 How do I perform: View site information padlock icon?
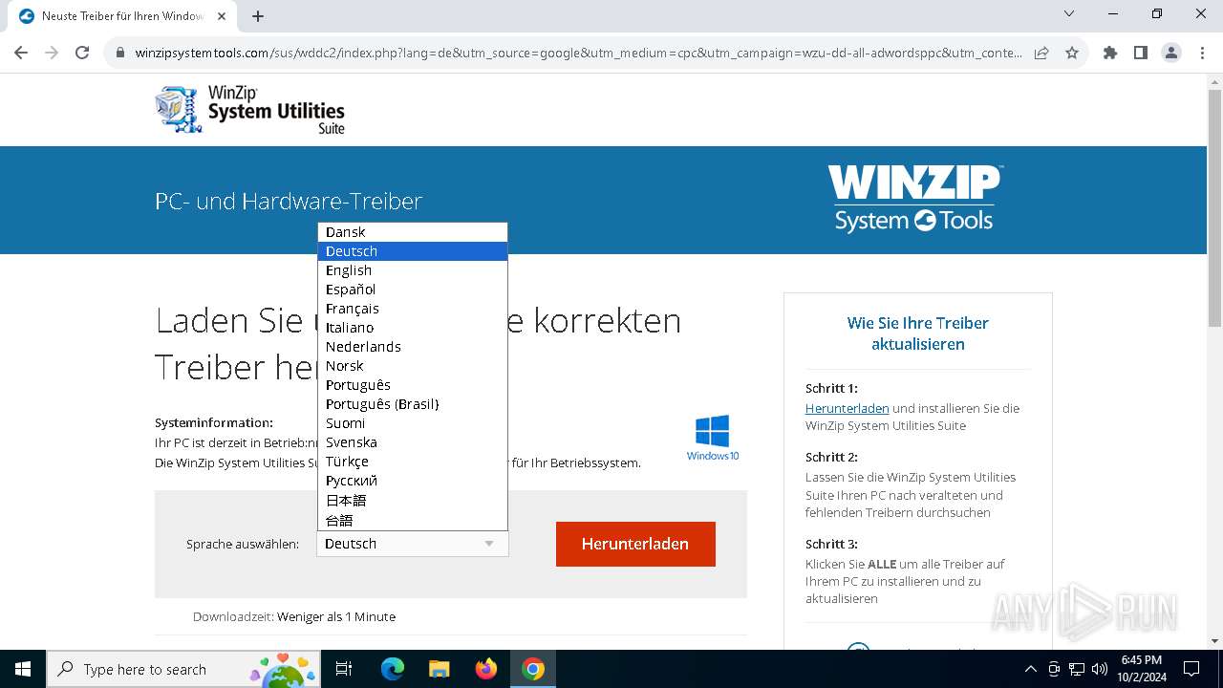pyautogui.click(x=120, y=54)
